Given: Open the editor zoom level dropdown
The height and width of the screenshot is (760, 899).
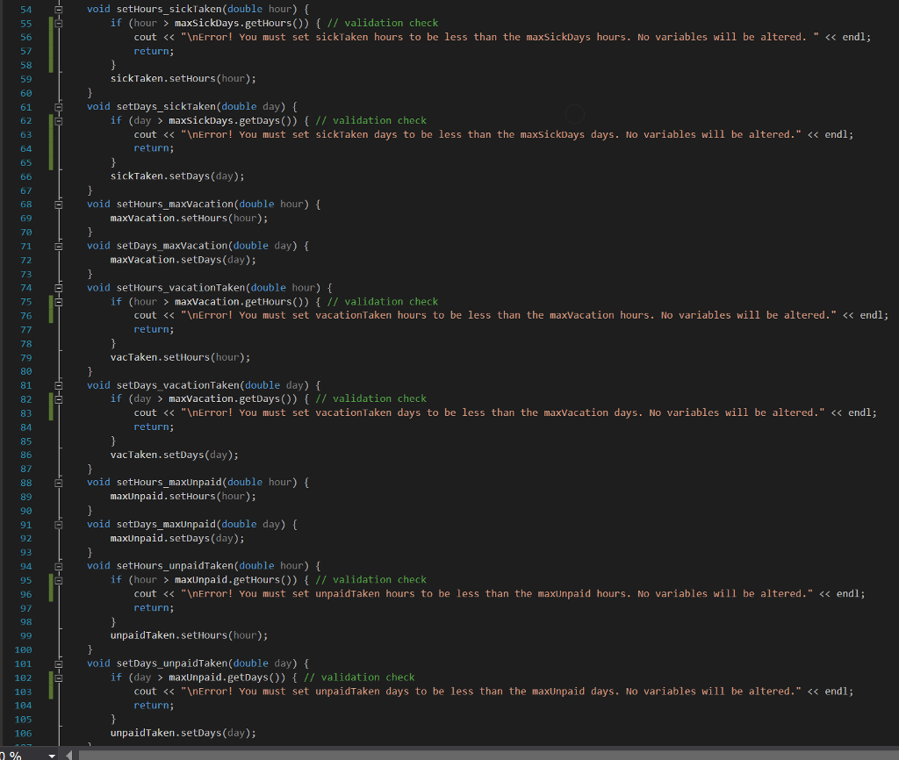Looking at the screenshot, I should click(x=52, y=756).
